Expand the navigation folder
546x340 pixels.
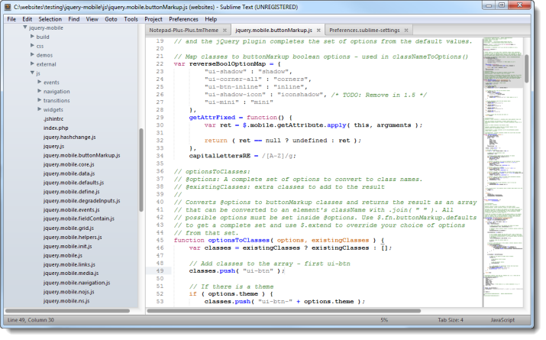(x=40, y=91)
